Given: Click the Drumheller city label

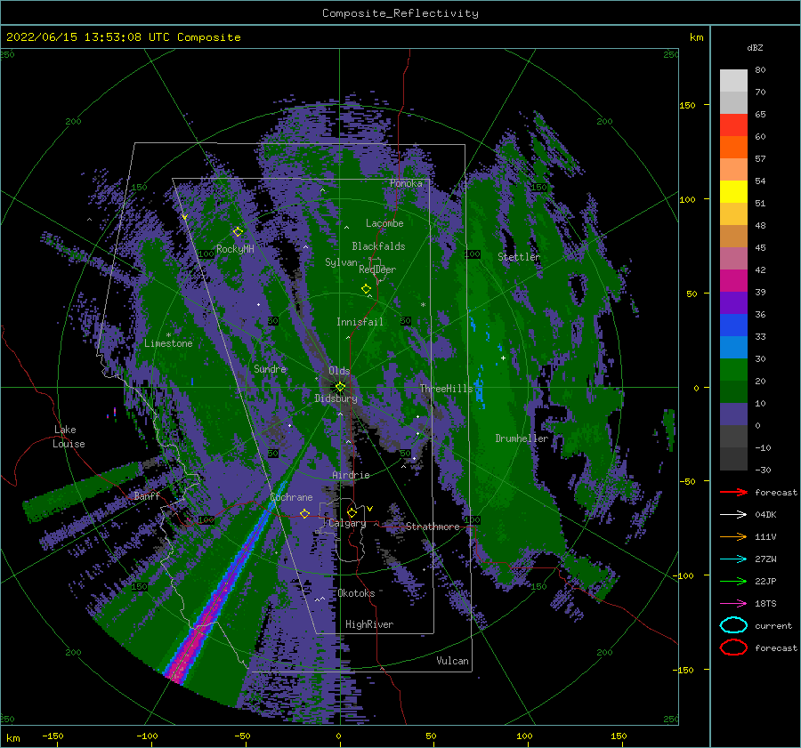Looking at the screenshot, I should coord(522,438).
